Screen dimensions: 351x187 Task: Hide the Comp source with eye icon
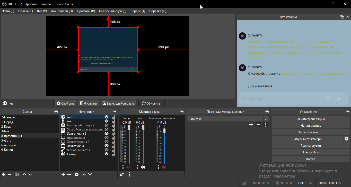107,154
